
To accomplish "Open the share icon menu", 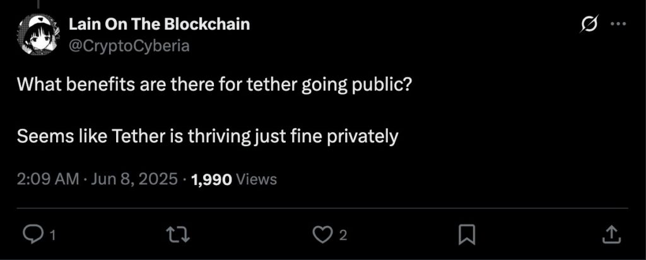I will (611, 234).
